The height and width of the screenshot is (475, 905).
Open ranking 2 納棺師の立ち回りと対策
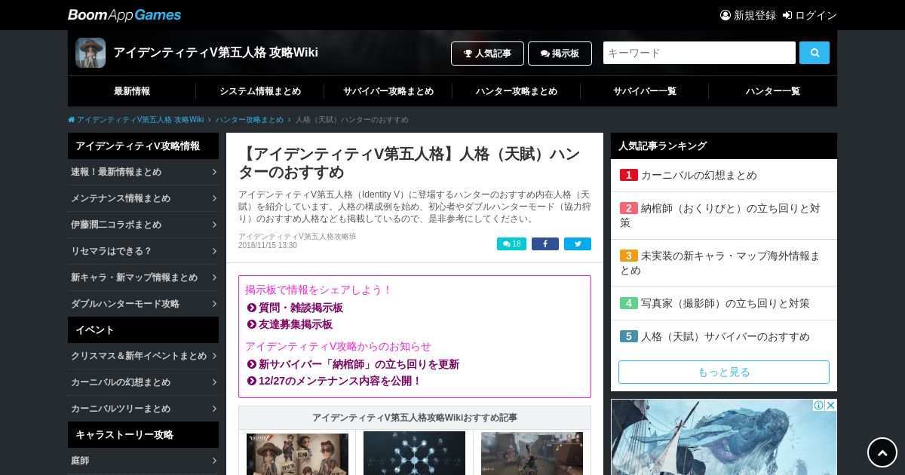coord(724,216)
